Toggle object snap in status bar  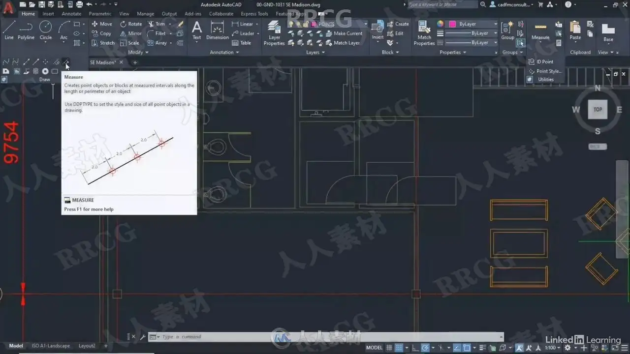click(x=467, y=348)
